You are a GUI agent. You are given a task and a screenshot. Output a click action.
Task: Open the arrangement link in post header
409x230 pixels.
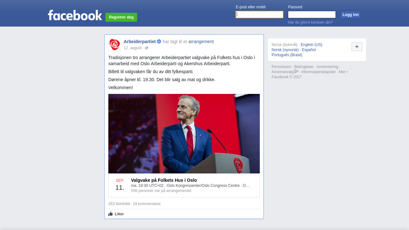point(201,42)
